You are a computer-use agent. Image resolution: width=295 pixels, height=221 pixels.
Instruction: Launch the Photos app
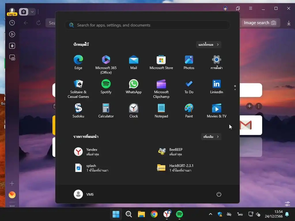[x=189, y=62]
